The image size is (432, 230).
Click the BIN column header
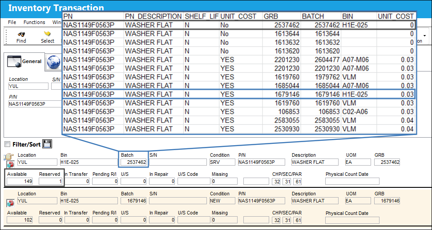click(347, 16)
